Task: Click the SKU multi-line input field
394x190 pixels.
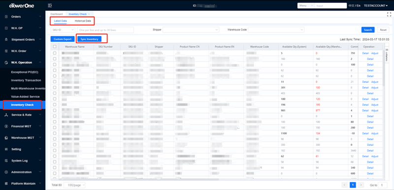Action: tap(105, 30)
